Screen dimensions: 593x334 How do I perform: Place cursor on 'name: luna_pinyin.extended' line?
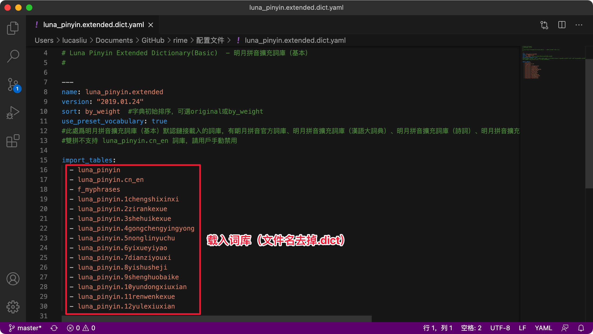[x=112, y=92]
